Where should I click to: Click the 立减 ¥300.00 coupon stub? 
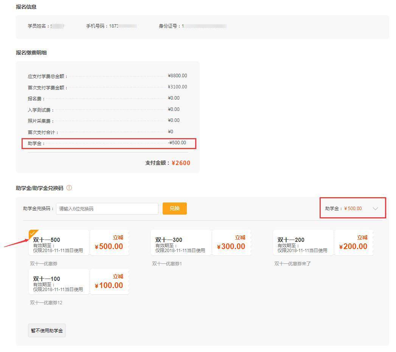click(x=233, y=243)
